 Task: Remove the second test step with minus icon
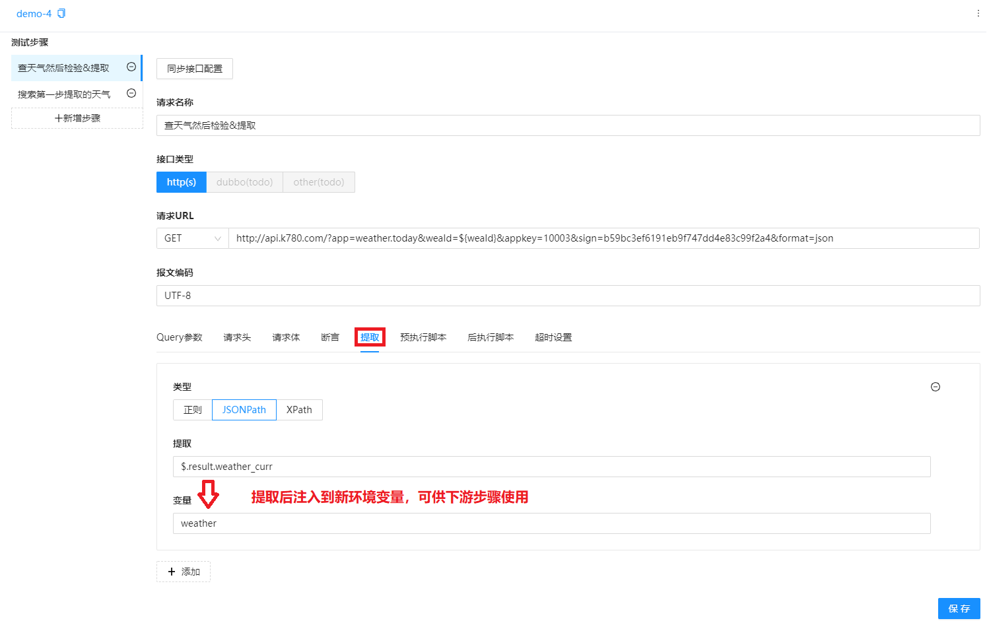coord(131,94)
